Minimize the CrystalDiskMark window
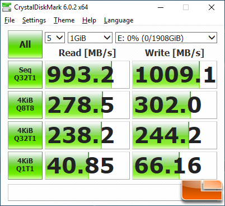 click(161, 7)
